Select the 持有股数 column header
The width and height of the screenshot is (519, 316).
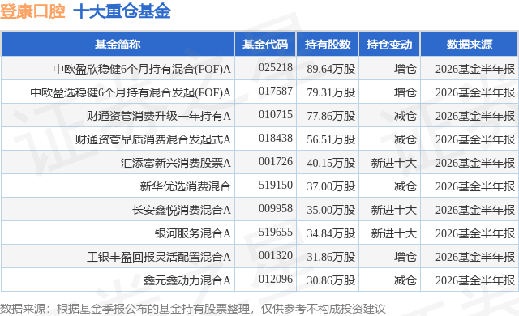tap(328, 45)
